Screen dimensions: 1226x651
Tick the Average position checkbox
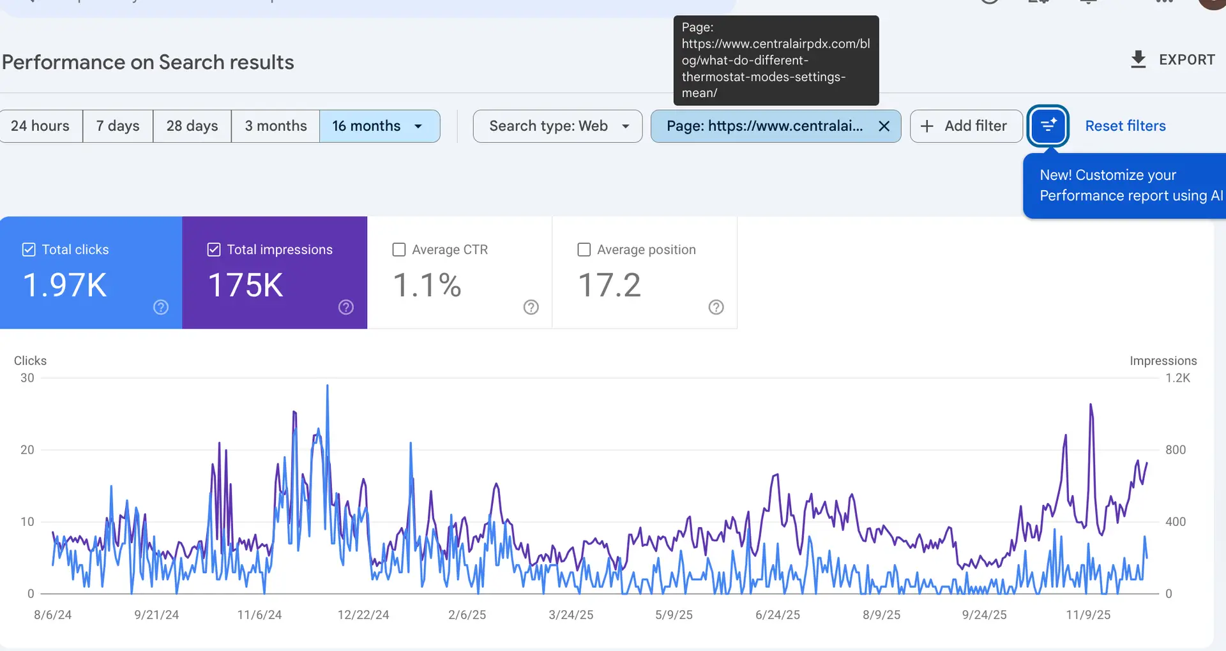(x=584, y=250)
